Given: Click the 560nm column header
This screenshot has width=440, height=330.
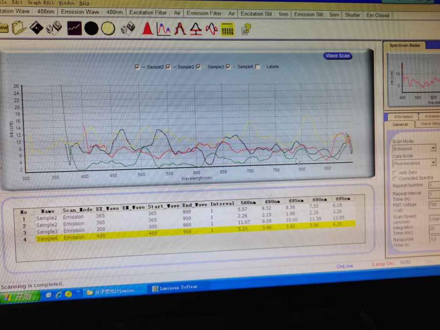Looking at the screenshot, I should [x=248, y=202].
